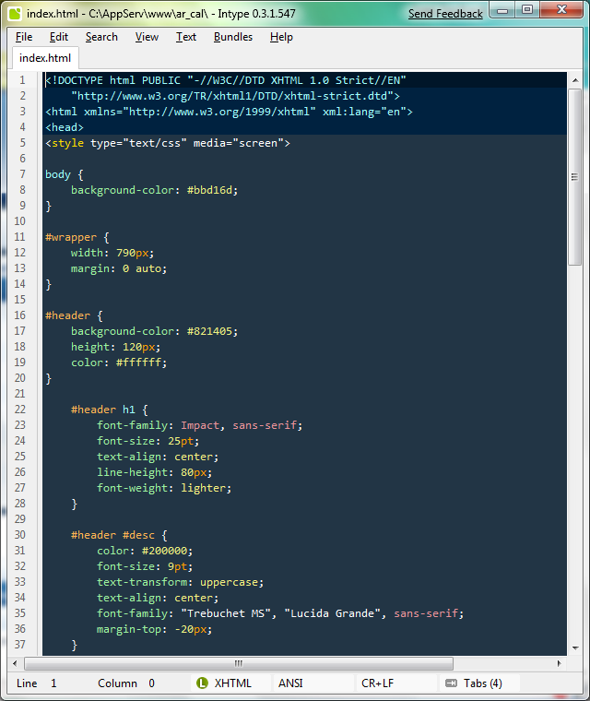Open the XHTML grammar selector
Viewport: 590px width, 701px height.
click(x=232, y=683)
